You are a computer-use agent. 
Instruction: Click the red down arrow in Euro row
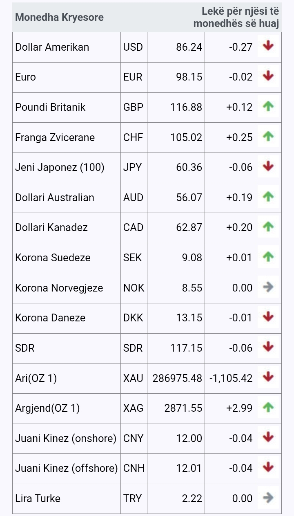point(268,76)
